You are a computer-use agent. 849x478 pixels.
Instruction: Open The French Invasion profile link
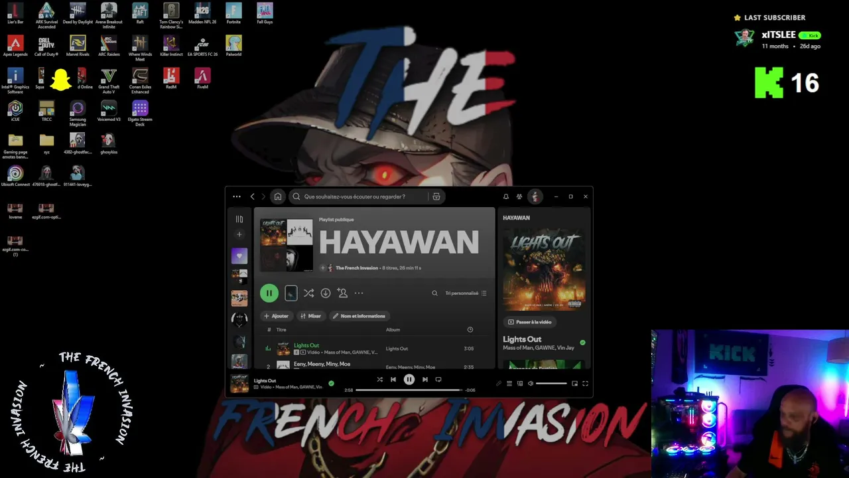357,268
